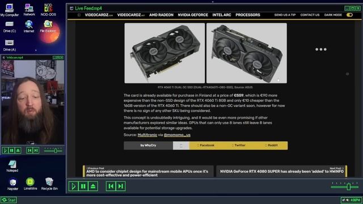The image size is (363, 204).
Task: Open the Recycle Bin icon
Action: click(x=49, y=184)
